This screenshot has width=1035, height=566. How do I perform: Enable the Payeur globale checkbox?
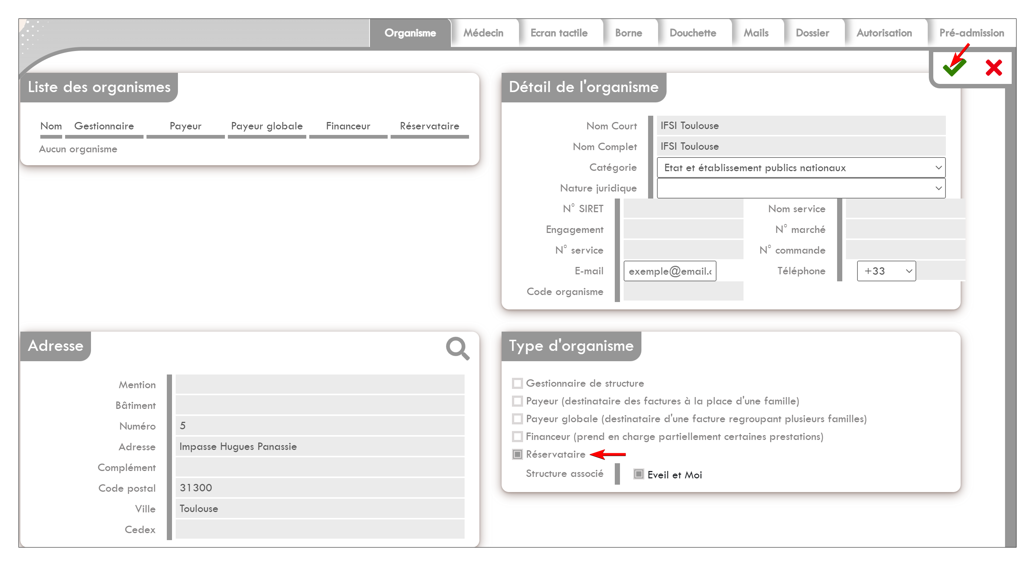pyautogui.click(x=517, y=419)
